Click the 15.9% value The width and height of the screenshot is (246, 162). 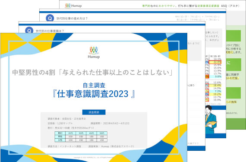tap(217, 65)
